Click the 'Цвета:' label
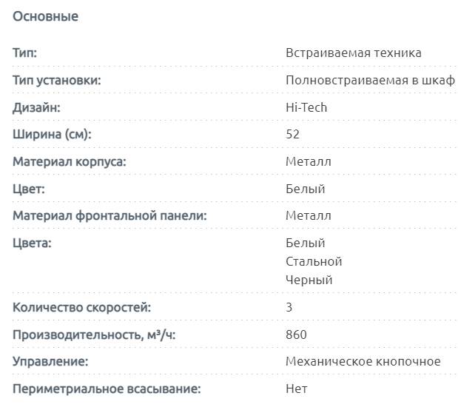 pos(32,243)
